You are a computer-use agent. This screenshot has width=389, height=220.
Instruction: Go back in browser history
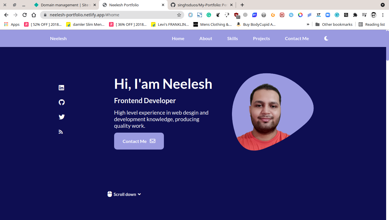6,15
